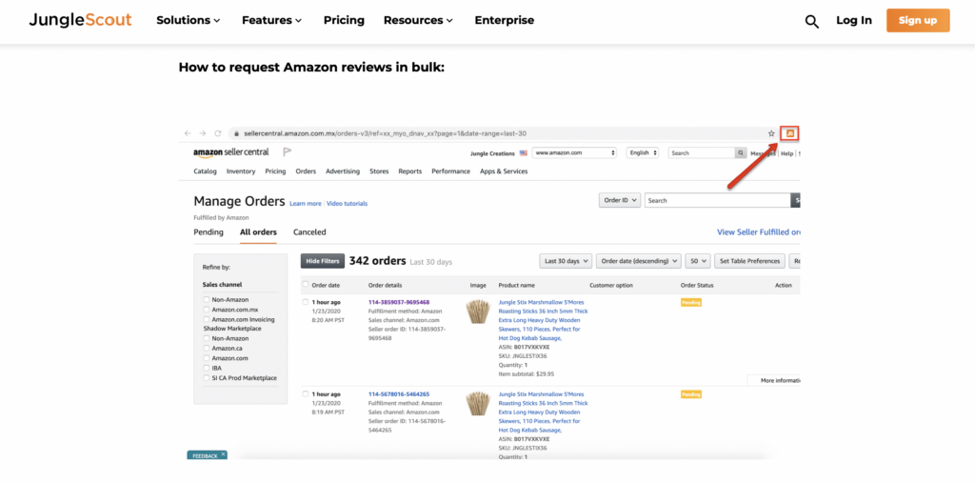Reload page with refresh icon
The height and width of the screenshot is (483, 975).
(218, 133)
